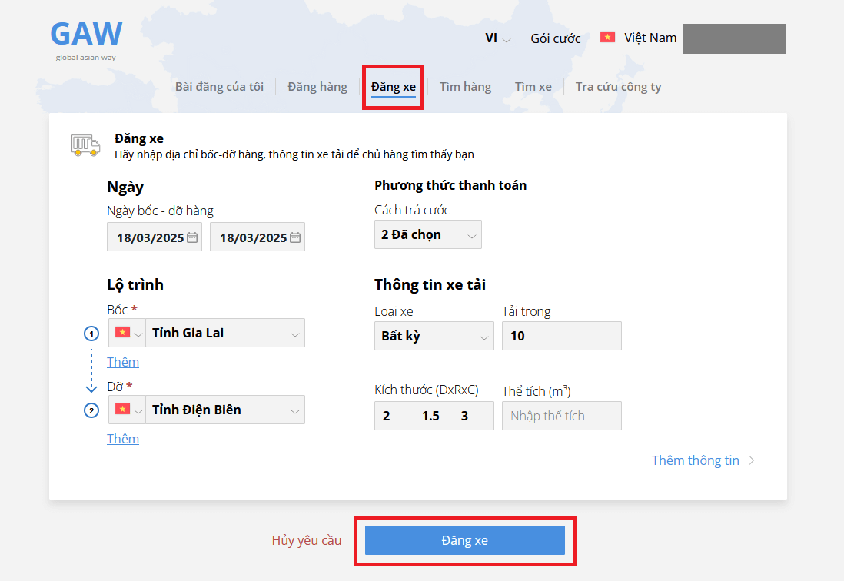Expand the Cách trả cước dropdown
Image resolution: width=844 pixels, height=581 pixels.
[428, 235]
